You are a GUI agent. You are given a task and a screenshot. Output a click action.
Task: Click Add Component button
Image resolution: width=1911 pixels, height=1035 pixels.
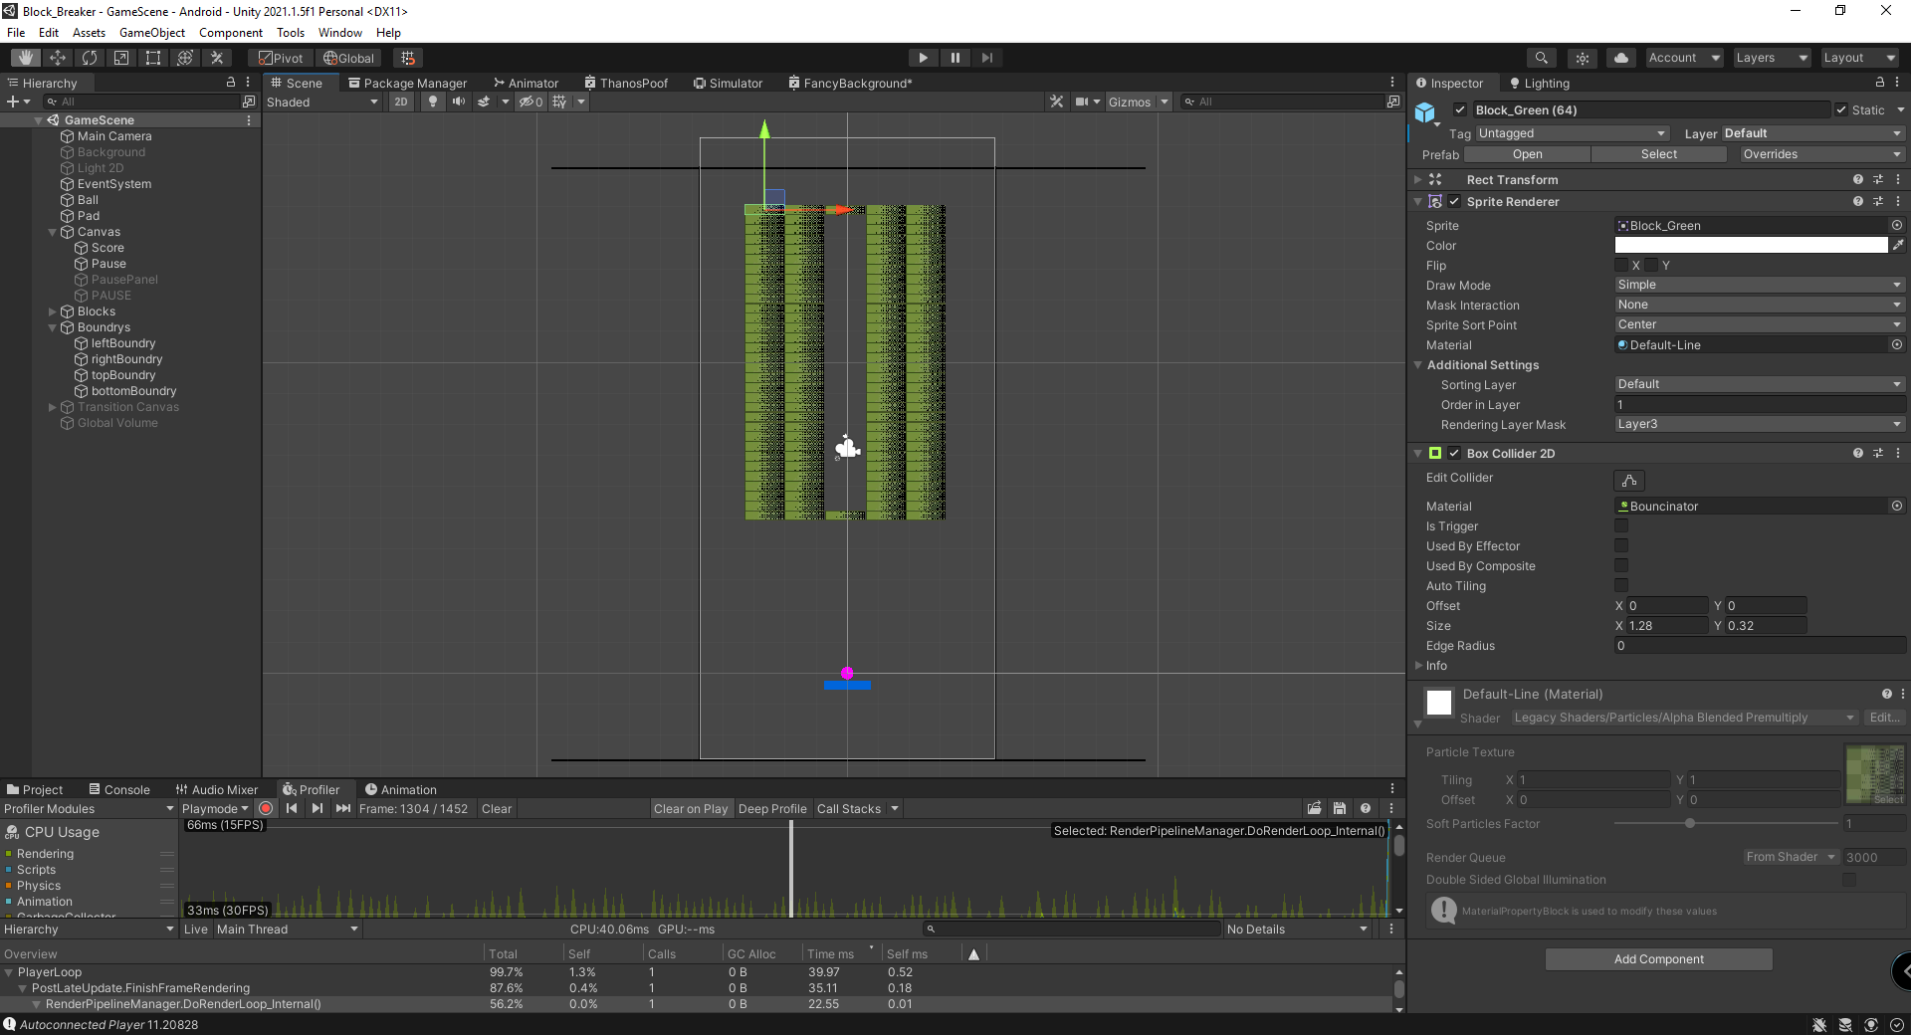1658,958
